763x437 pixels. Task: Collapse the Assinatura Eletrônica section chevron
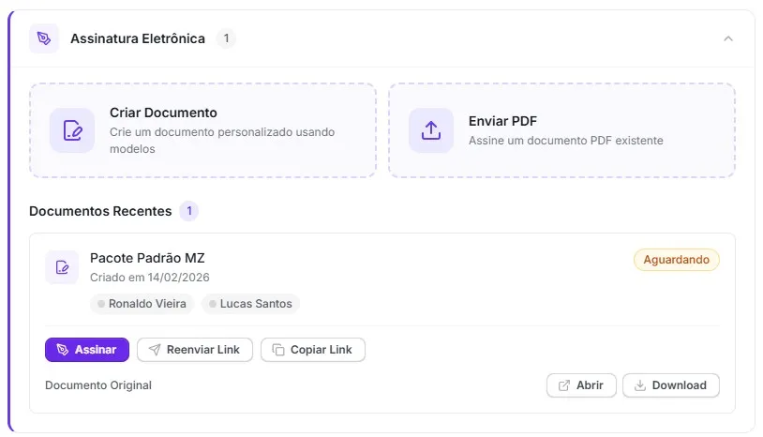(x=728, y=38)
